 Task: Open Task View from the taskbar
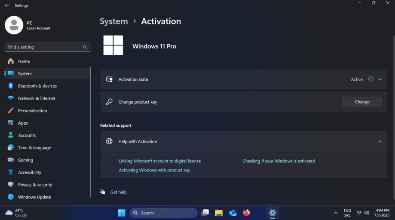(x=205, y=213)
